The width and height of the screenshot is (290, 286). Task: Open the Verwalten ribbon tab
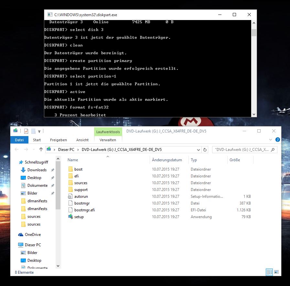point(108,140)
